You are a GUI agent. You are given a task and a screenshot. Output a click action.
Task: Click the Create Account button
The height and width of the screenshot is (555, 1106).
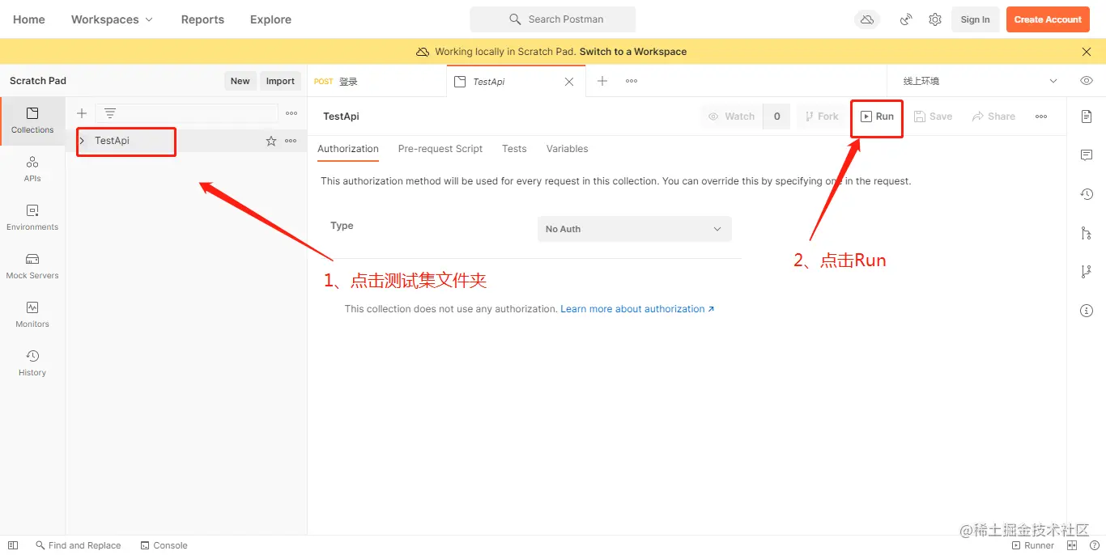click(x=1048, y=19)
